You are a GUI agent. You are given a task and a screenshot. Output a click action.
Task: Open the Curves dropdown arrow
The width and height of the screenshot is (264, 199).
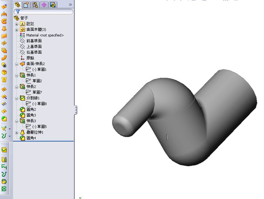point(9,136)
